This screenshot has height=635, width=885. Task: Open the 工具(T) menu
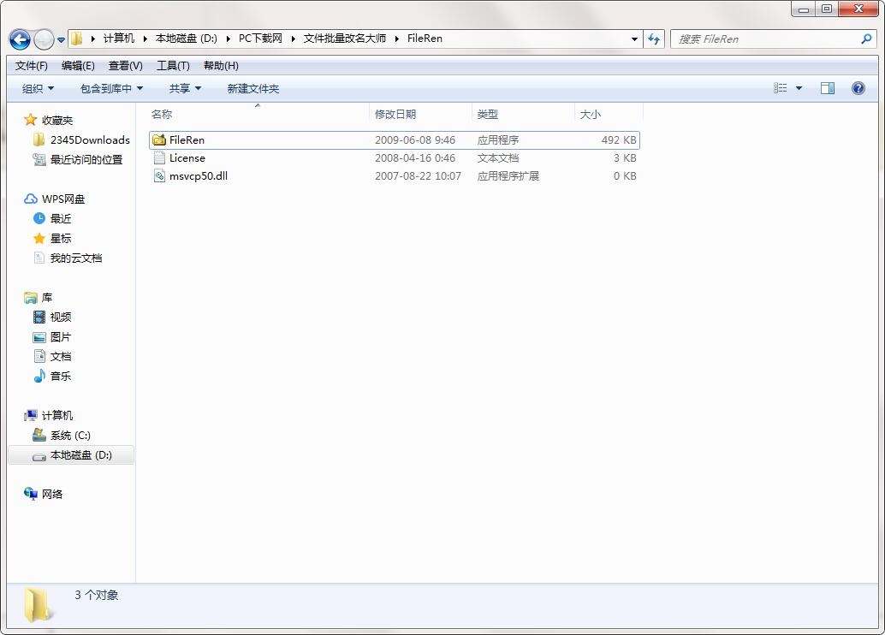coord(173,66)
